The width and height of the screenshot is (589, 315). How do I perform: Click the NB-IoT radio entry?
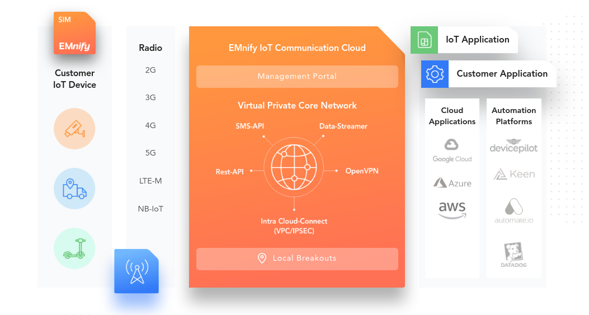point(150,209)
